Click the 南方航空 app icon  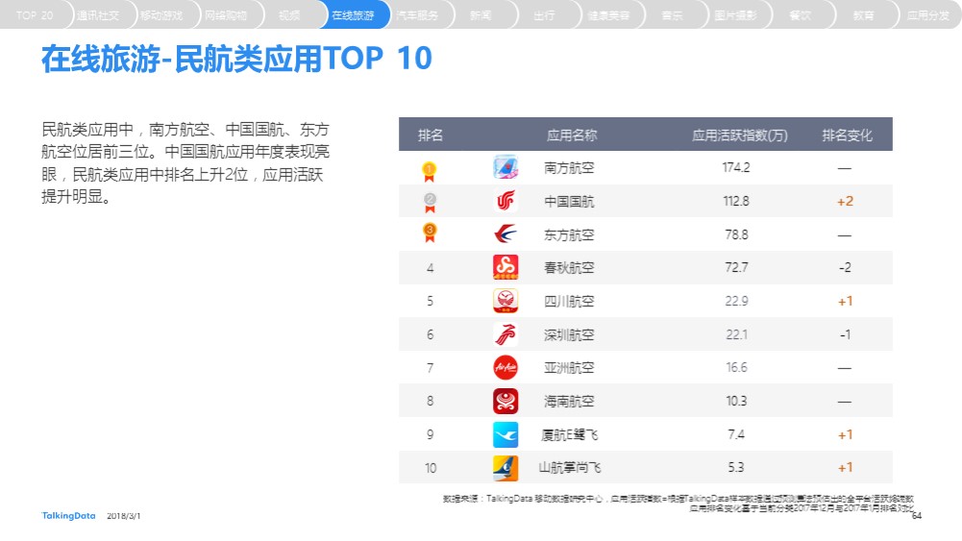[506, 167]
